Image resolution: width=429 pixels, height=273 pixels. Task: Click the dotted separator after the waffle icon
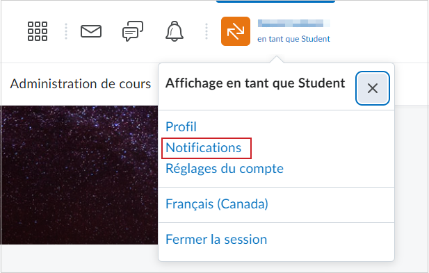66,31
